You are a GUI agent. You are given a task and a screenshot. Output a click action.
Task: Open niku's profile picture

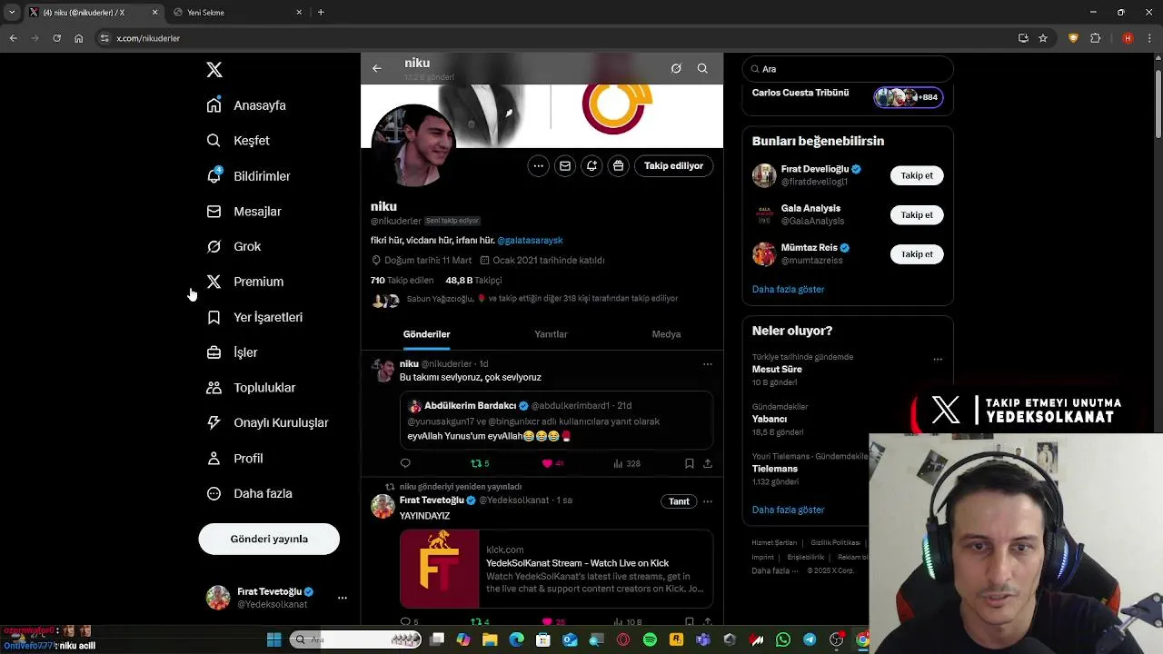point(413,145)
